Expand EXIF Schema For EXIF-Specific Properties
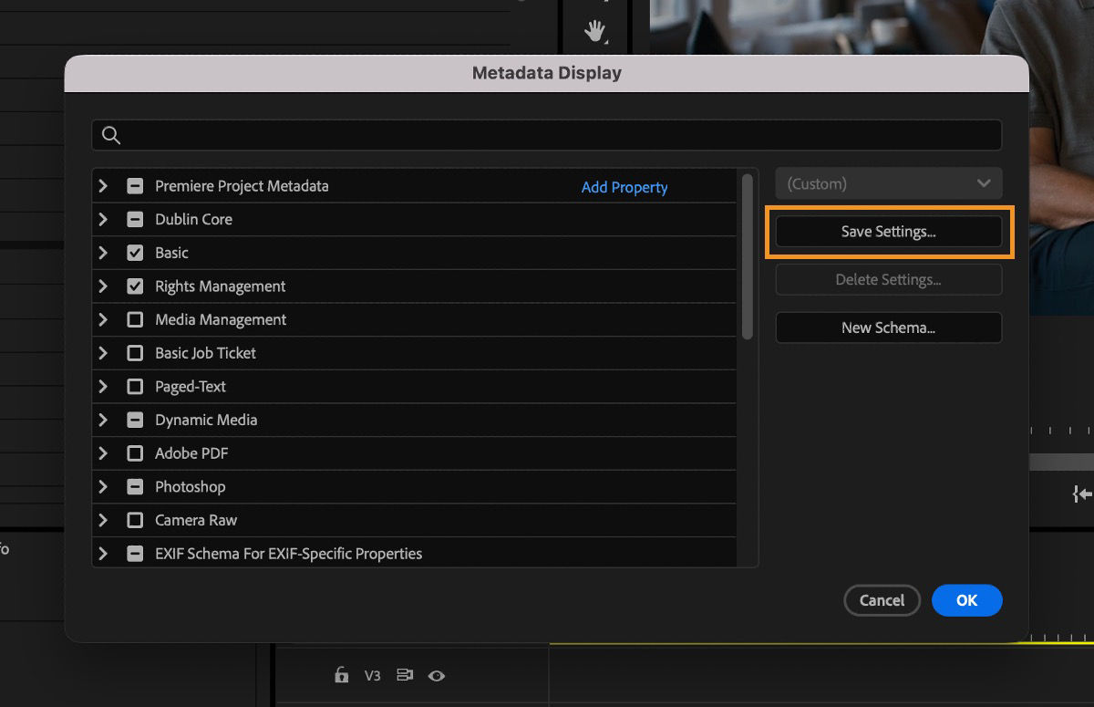 (x=103, y=553)
